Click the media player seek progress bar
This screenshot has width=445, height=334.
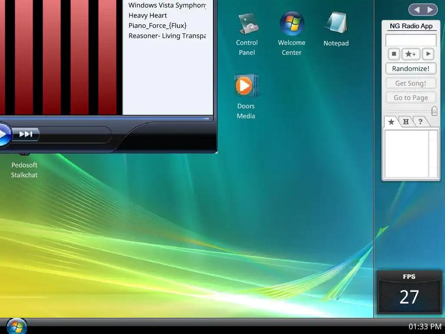105,118
